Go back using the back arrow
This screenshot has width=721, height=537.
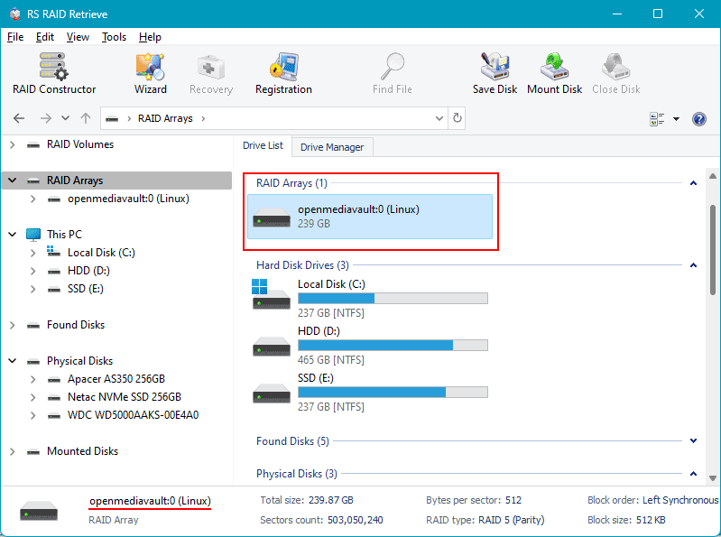point(19,118)
